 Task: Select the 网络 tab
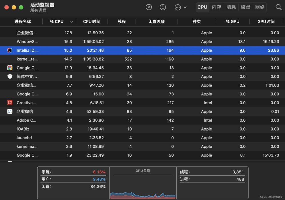260,7
